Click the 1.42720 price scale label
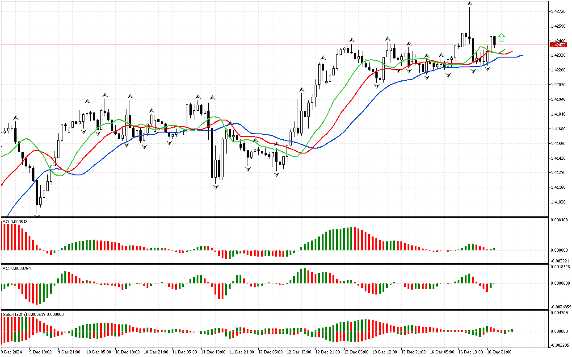Image resolution: width=572 pixels, height=357 pixels. (558, 11)
